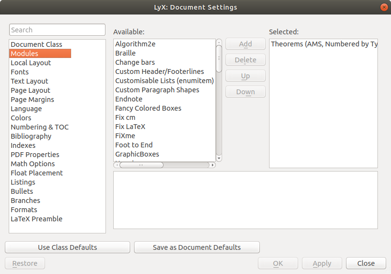Select the Theorems (AMS) selected module
This screenshot has width=391, height=274.
pyautogui.click(x=323, y=44)
